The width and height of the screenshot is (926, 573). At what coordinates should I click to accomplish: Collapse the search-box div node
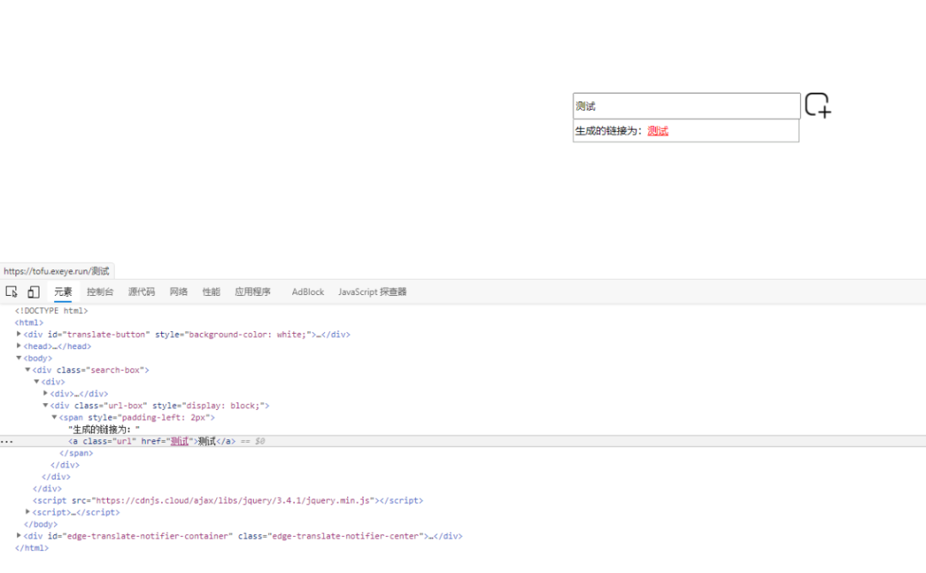click(27, 370)
